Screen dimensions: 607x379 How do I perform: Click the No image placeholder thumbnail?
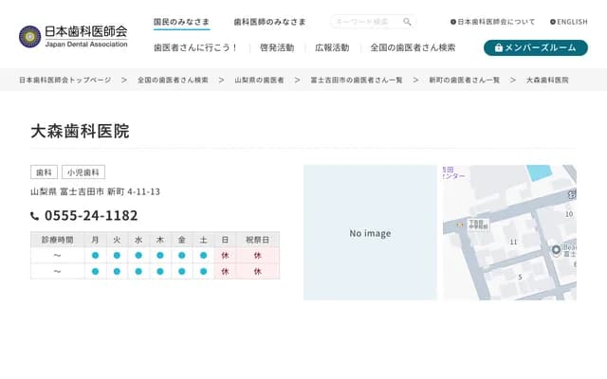pos(370,233)
